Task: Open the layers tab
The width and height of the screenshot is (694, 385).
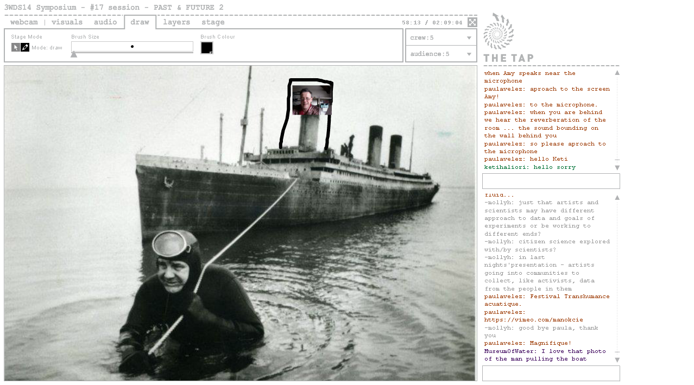Action: [176, 22]
